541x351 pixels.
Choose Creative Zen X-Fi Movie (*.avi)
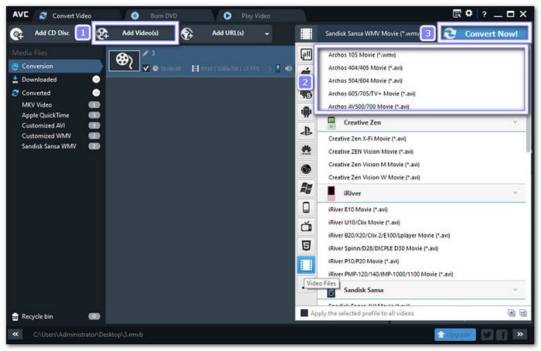click(x=367, y=138)
